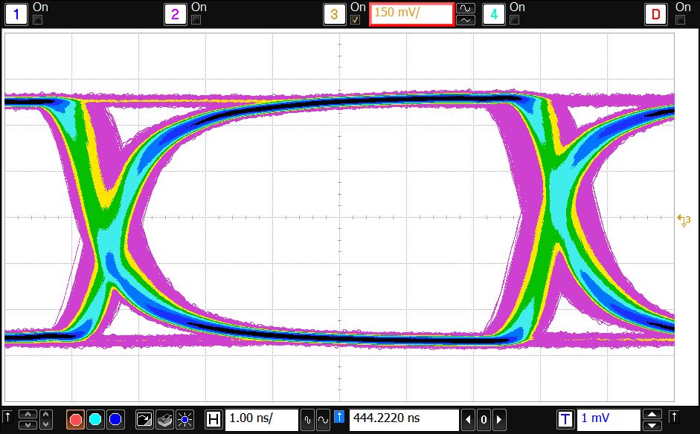Image resolution: width=700 pixels, height=434 pixels.
Task: Open digital channels via the D button
Action: [655, 13]
